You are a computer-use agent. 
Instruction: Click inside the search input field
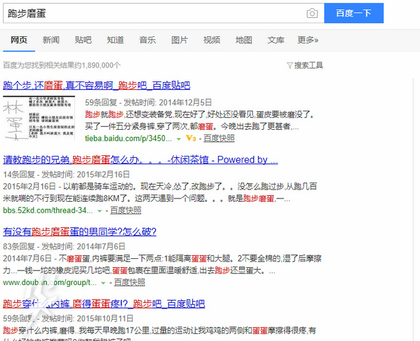click(x=153, y=13)
